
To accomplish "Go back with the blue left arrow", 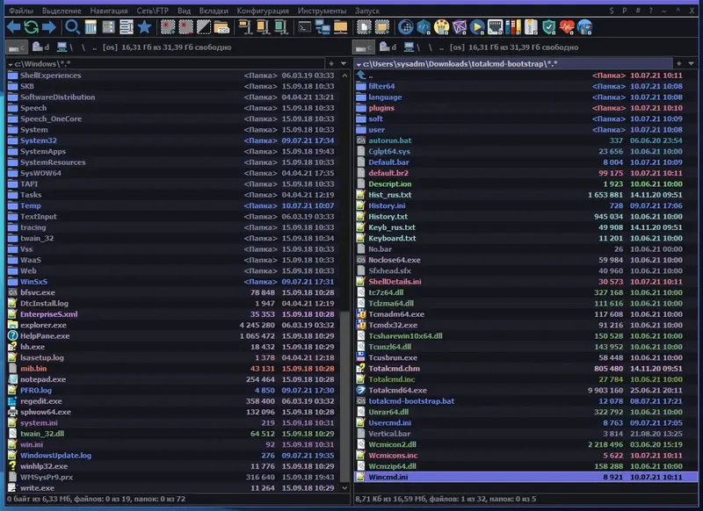I will click(x=14, y=27).
